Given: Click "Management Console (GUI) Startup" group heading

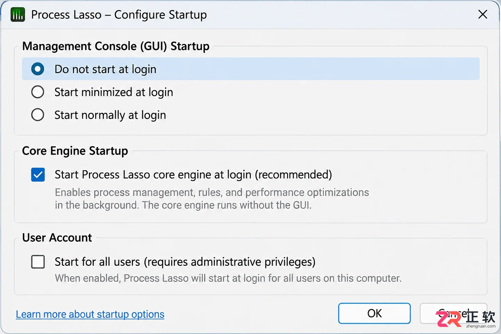Looking at the screenshot, I should point(116,46).
